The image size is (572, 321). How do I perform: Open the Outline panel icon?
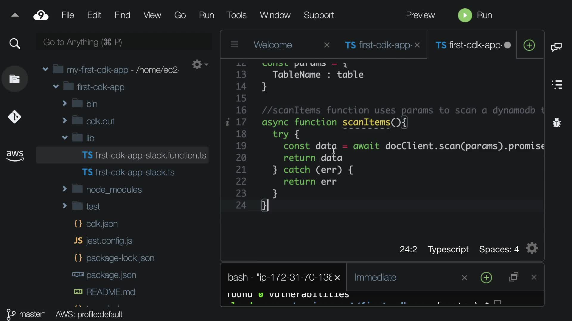[x=557, y=85]
